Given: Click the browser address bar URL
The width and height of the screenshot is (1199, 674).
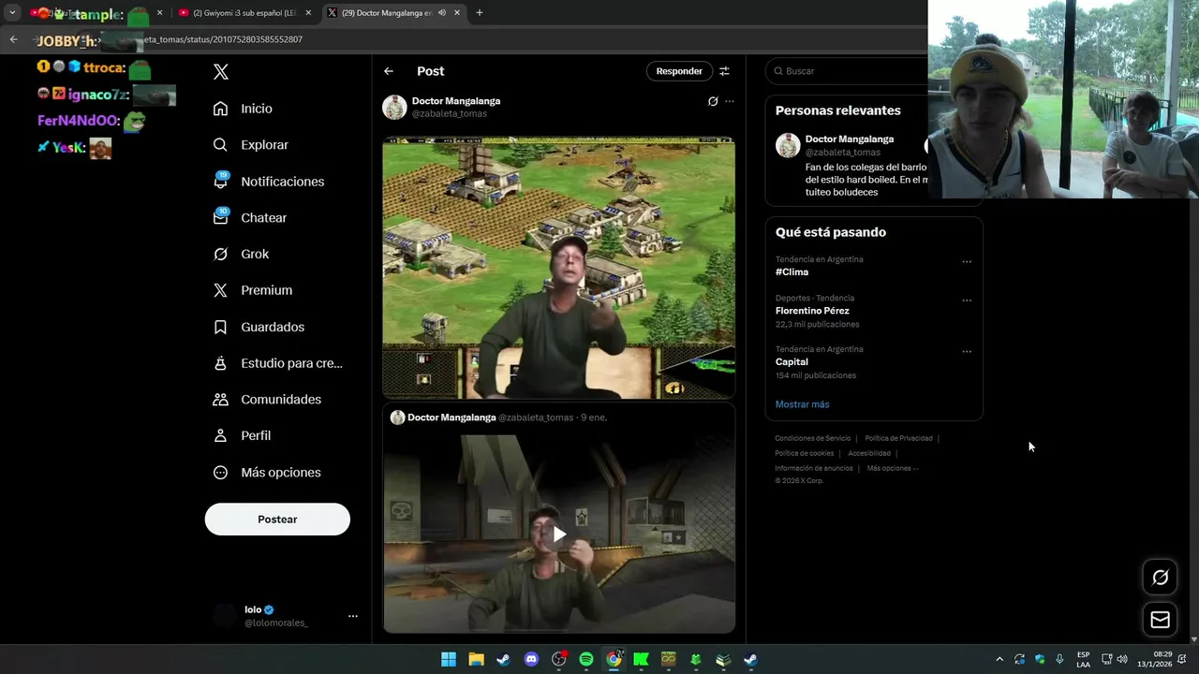Looking at the screenshot, I should (x=224, y=40).
